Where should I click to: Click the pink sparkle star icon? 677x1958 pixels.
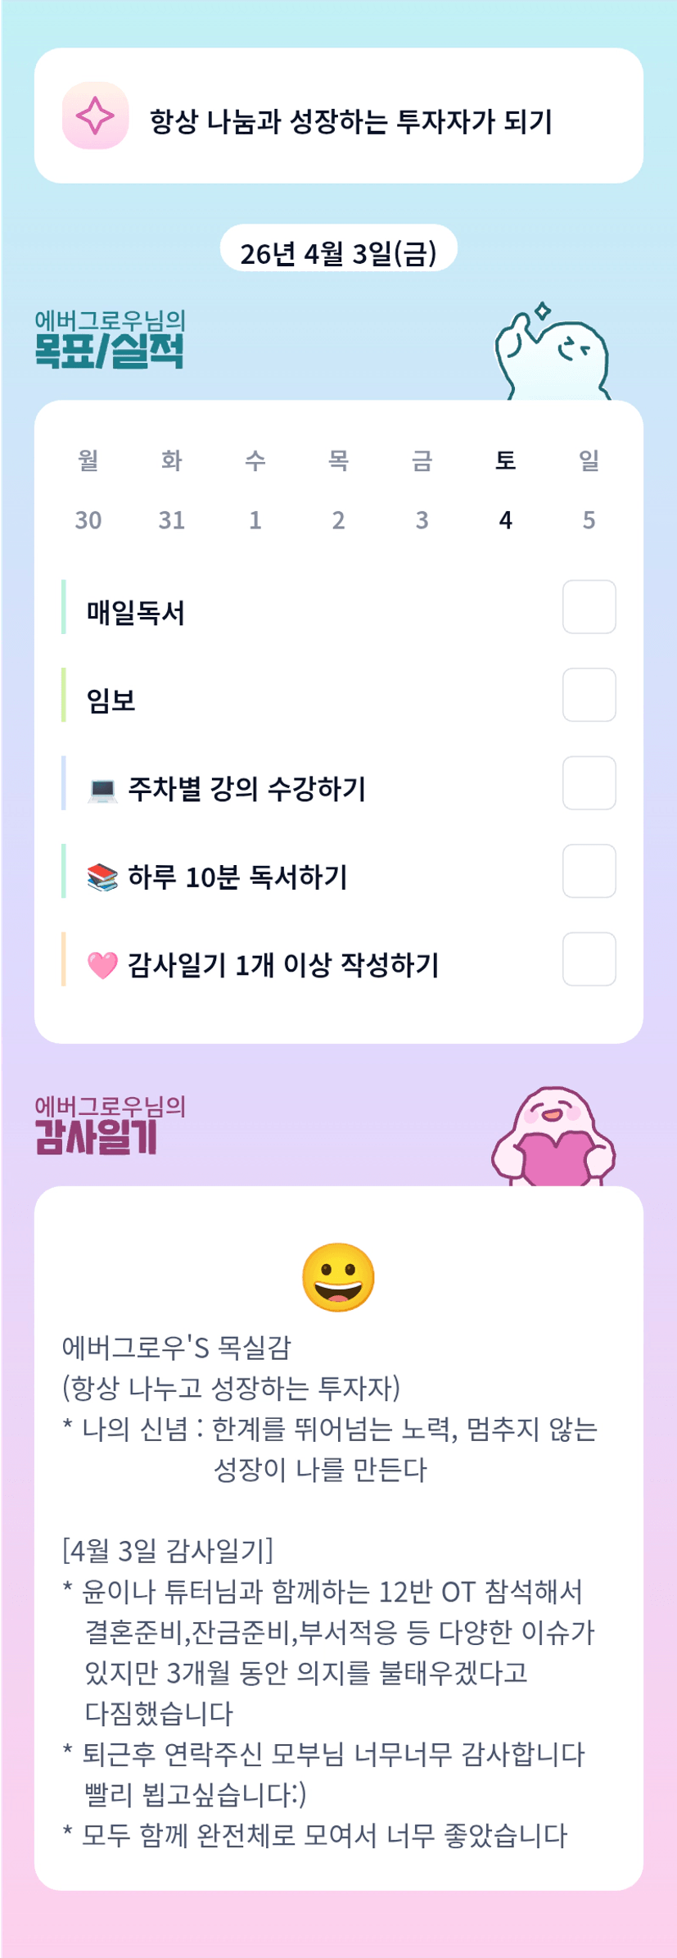tap(95, 116)
